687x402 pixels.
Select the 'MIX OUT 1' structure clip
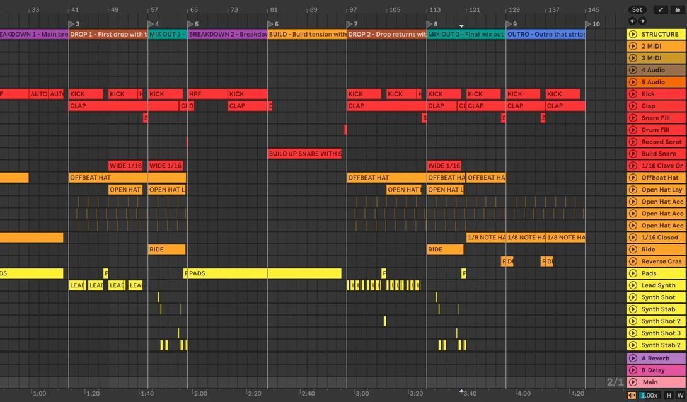[168, 34]
